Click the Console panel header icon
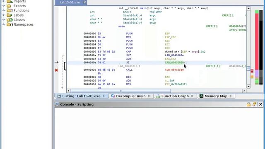 coord(57,104)
